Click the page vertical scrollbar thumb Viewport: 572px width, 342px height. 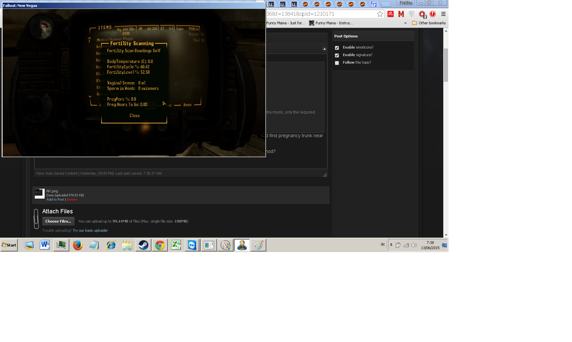click(x=446, y=65)
